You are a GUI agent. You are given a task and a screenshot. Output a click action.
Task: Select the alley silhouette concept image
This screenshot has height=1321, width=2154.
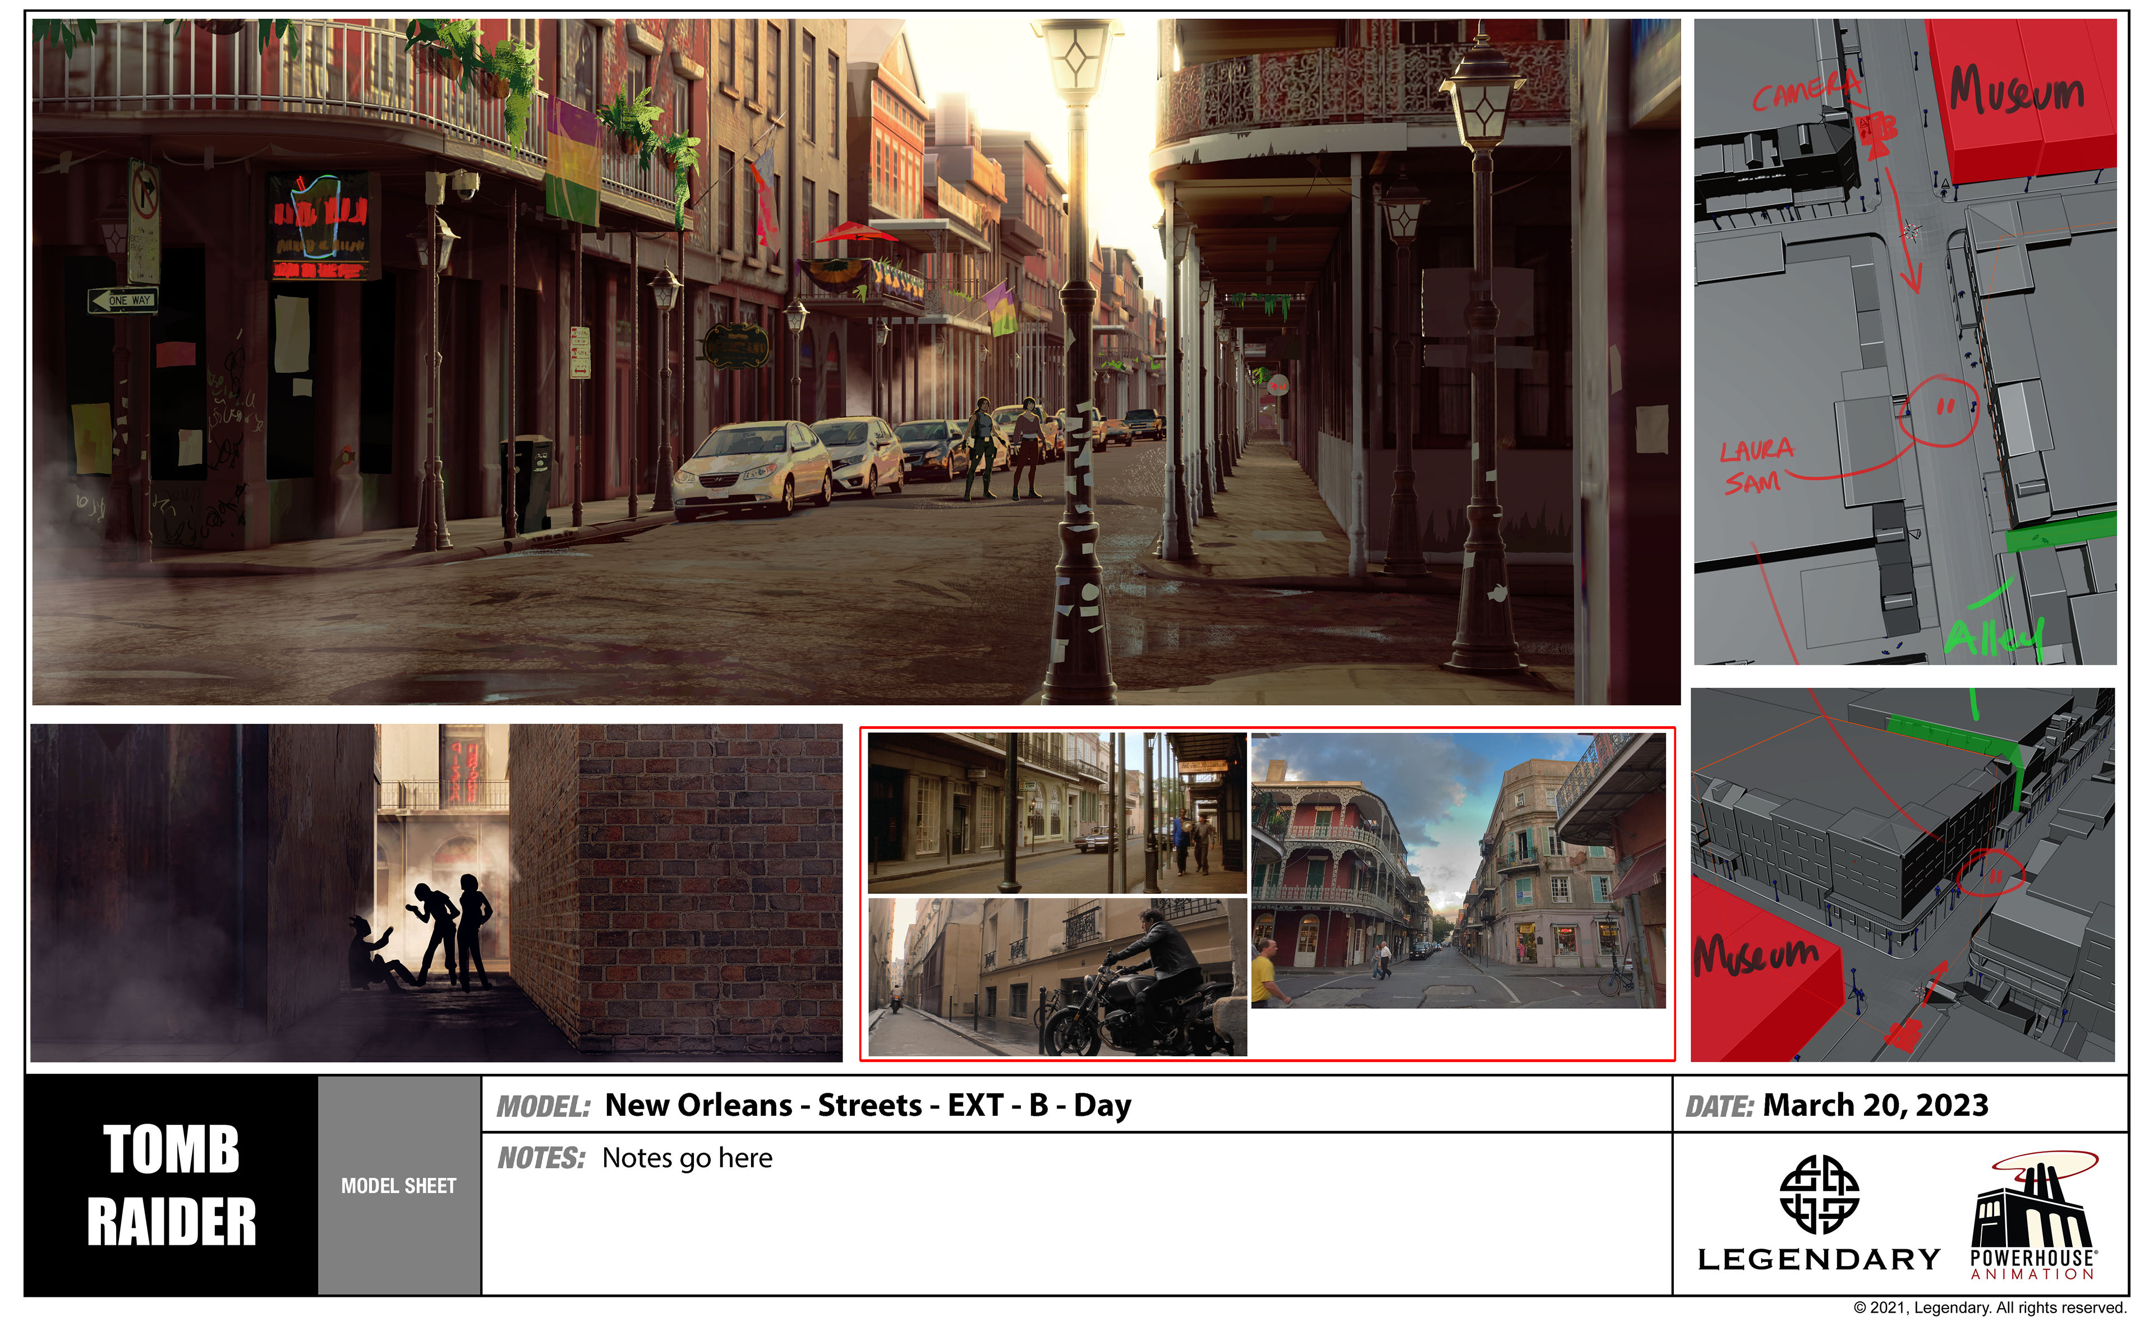click(x=435, y=892)
